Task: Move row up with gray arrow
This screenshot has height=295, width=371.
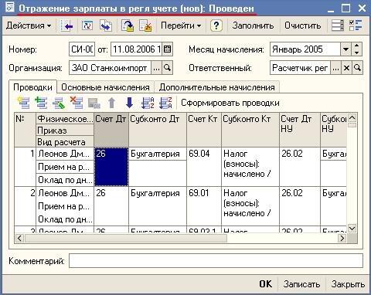Action: pos(111,103)
